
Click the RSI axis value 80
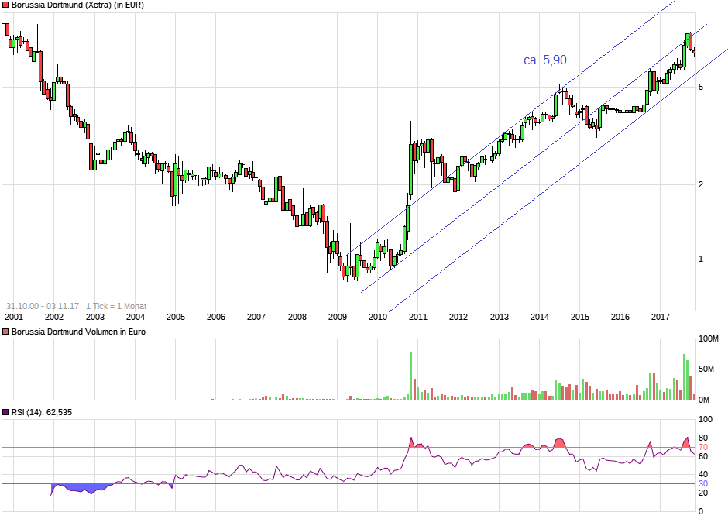click(x=703, y=438)
